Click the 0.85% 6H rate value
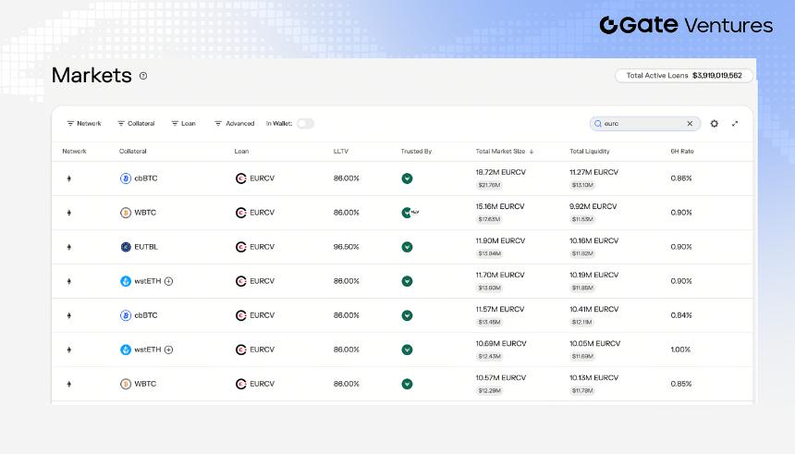Viewport: 795px width, 454px height. 681,384
